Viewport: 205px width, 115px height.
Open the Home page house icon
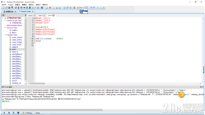pyautogui.click(x=16, y=8)
